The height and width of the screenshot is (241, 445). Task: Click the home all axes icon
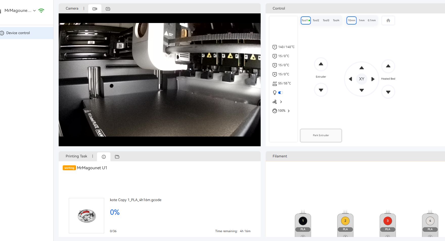coord(388,20)
